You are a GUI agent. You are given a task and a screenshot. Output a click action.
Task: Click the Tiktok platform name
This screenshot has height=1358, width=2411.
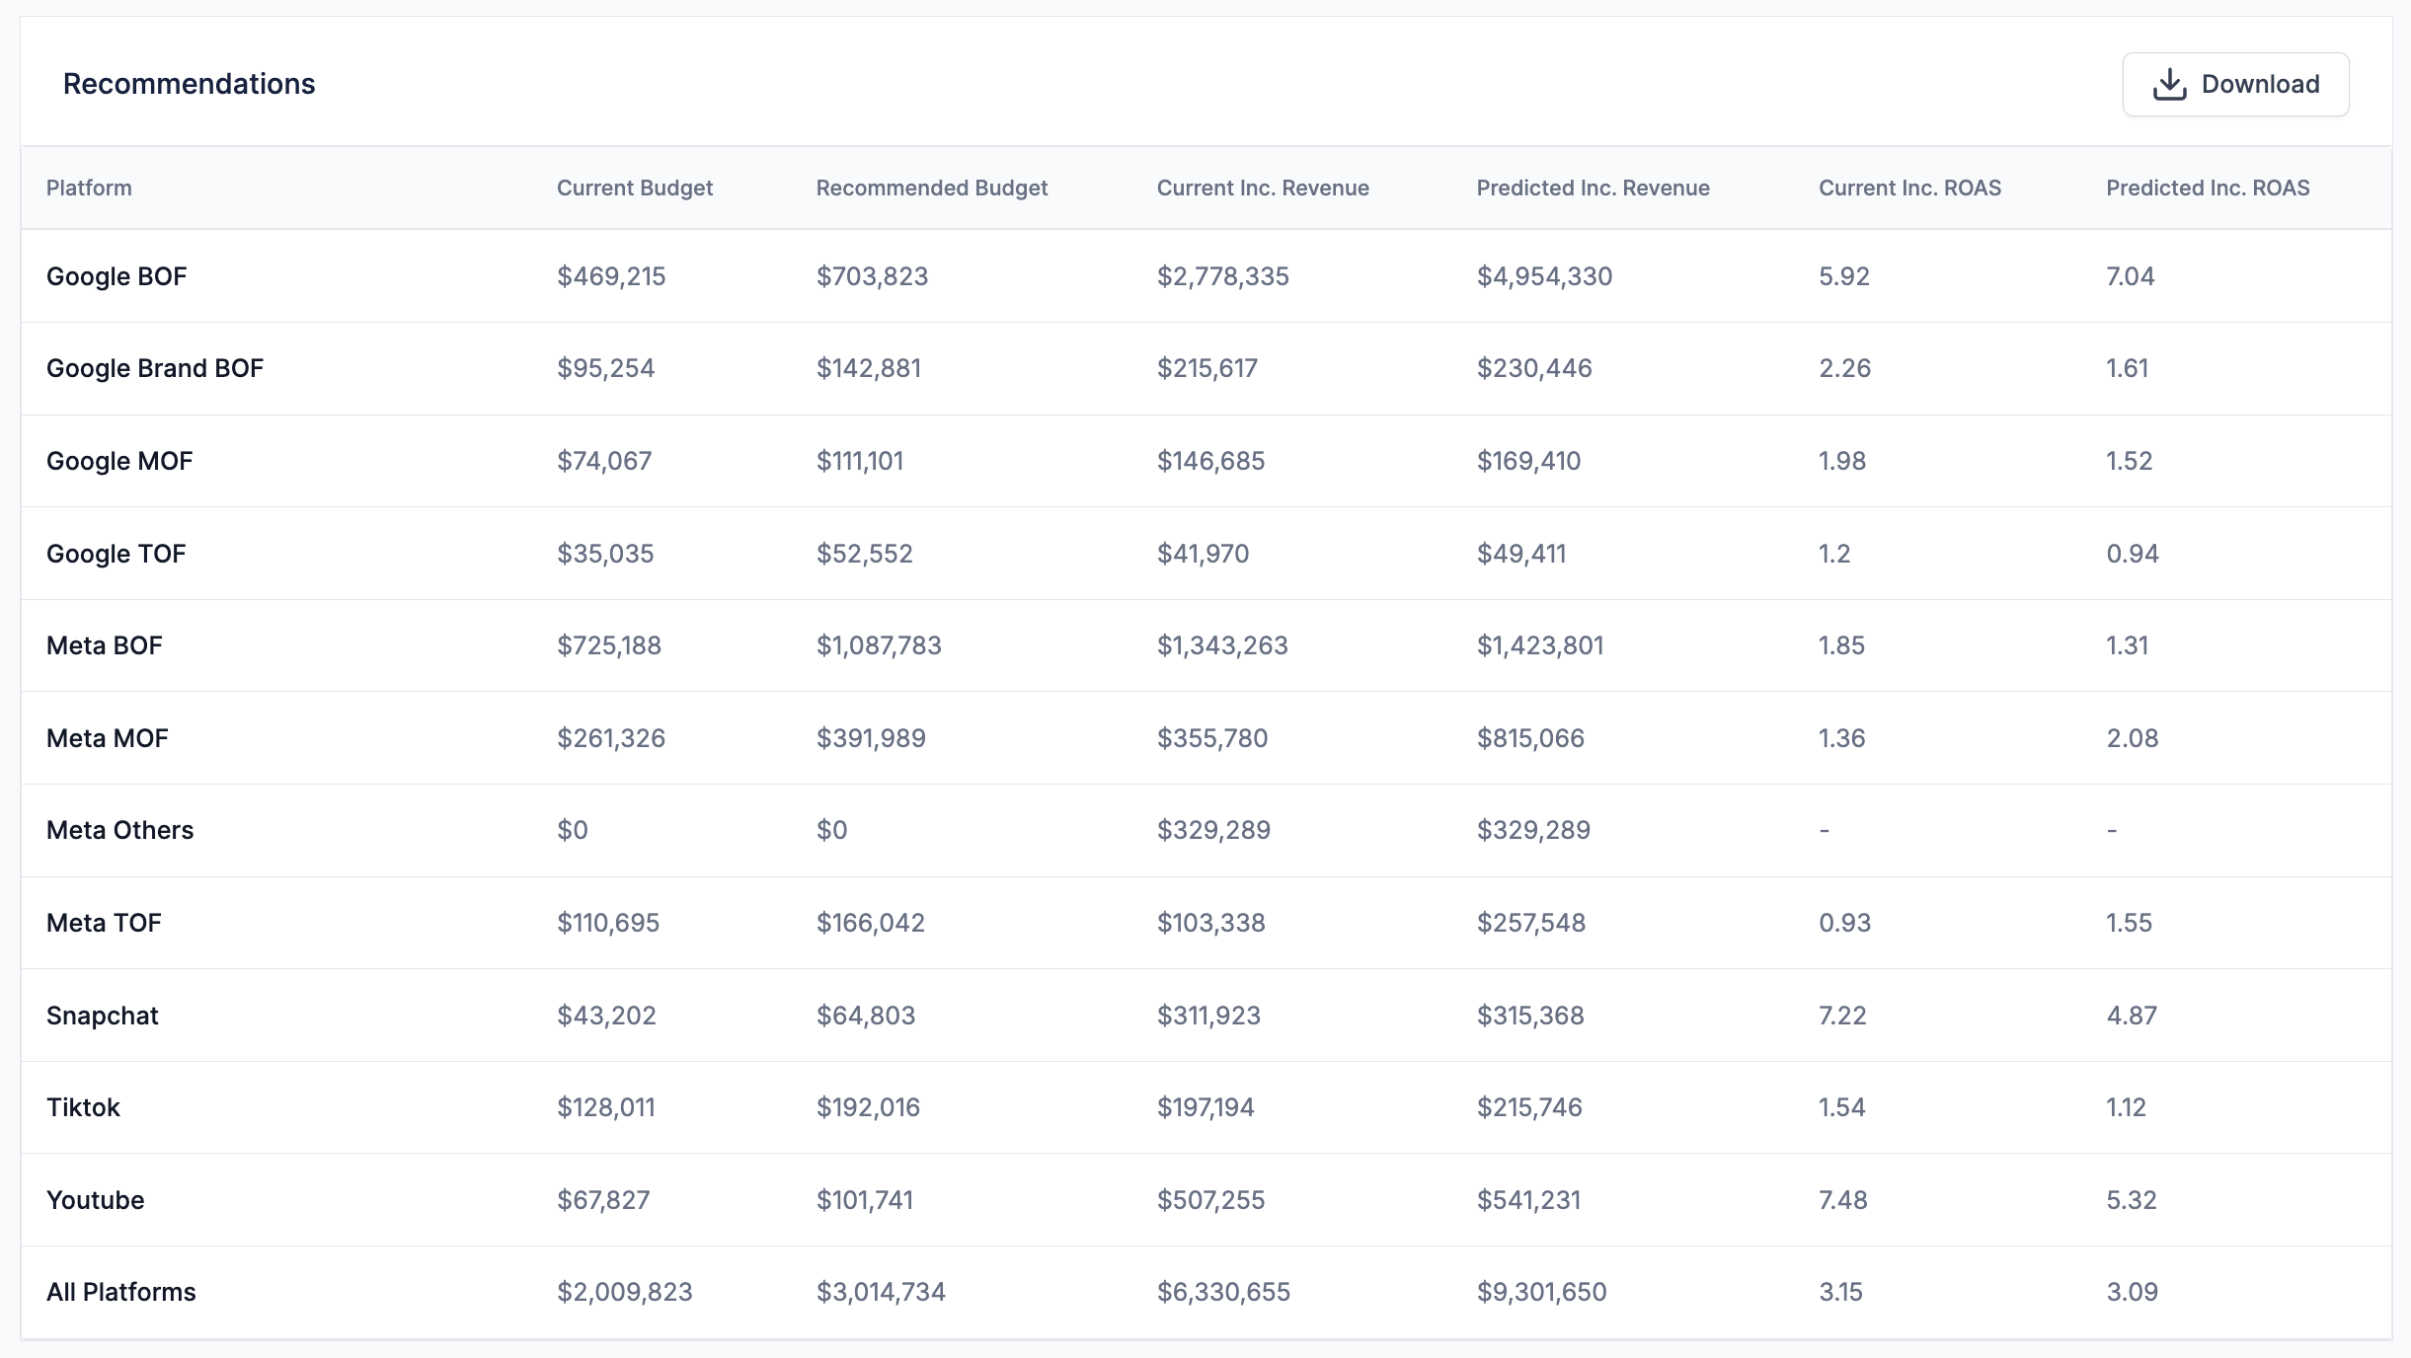point(84,1107)
